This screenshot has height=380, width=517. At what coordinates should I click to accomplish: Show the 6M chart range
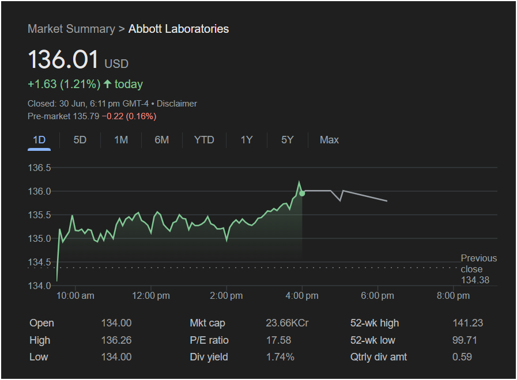(x=161, y=140)
